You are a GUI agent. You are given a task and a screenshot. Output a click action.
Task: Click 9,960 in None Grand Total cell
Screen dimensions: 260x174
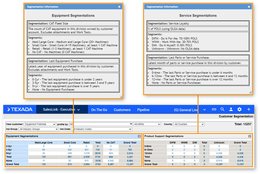coord(130,160)
